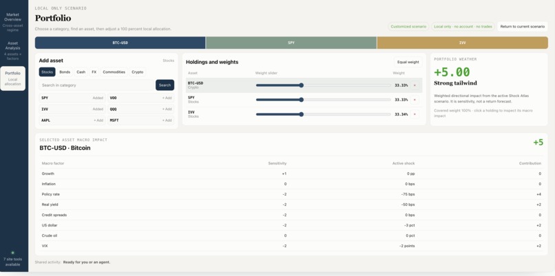Select the IVV Stocks holding row
This screenshot has width=555, height=276.
304,114
